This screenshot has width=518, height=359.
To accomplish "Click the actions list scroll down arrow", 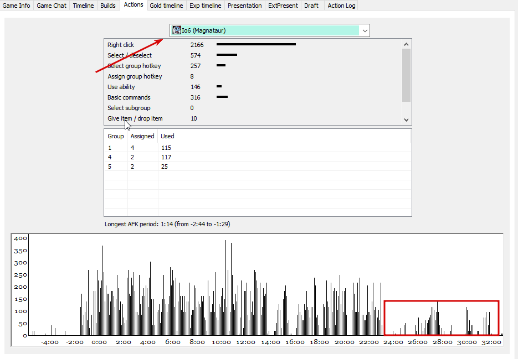I will [406, 120].
